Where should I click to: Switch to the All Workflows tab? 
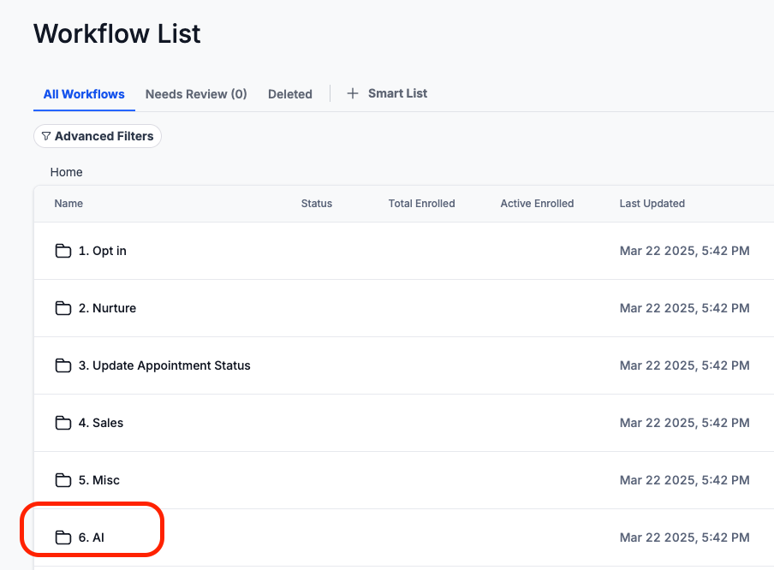[x=84, y=94]
